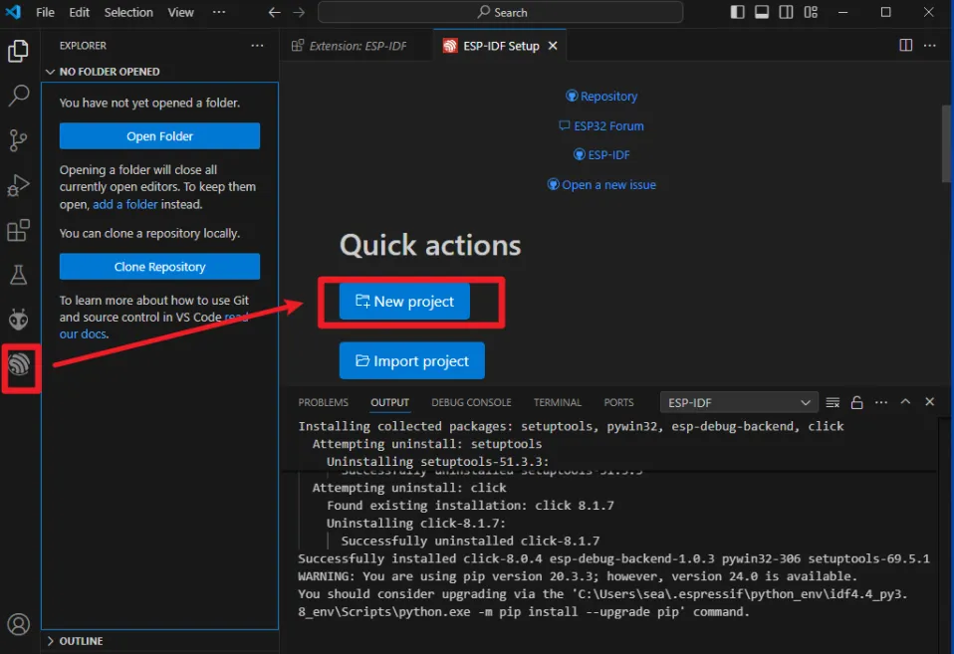Switch to the TERMINAL tab
This screenshot has height=654, width=954.
click(558, 403)
